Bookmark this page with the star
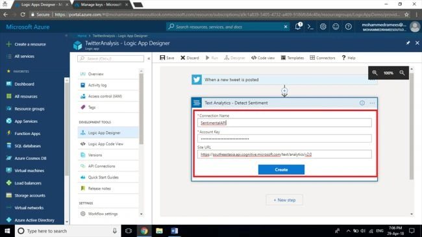This screenshot has height=237, width=422. (406, 14)
